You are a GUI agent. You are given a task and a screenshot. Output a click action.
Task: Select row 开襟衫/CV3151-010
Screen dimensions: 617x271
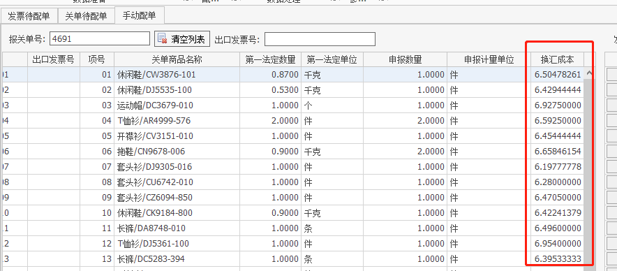coord(293,136)
